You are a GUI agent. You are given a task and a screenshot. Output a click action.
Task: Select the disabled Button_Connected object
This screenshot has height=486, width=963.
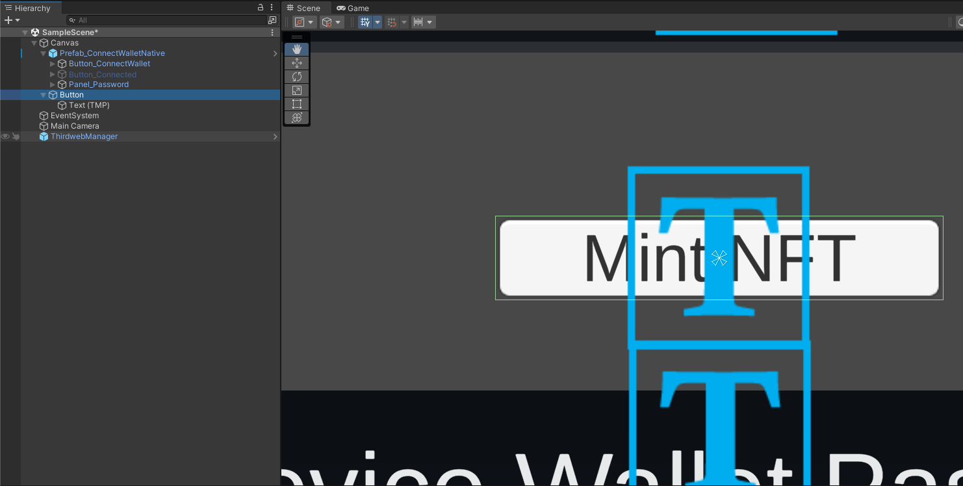pos(103,74)
